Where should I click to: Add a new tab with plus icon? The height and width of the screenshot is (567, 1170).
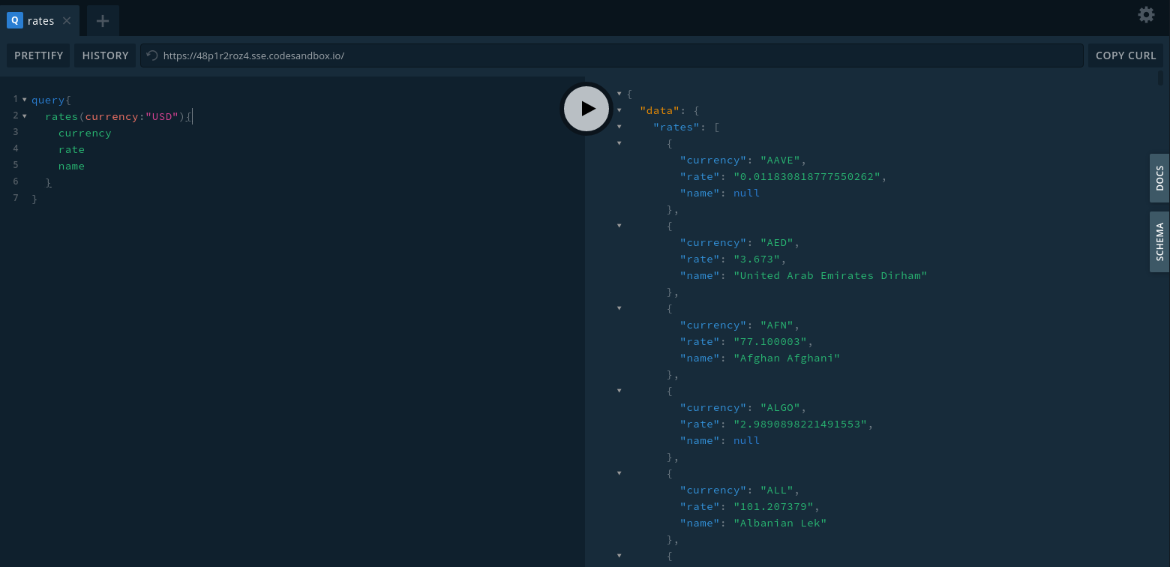point(103,21)
